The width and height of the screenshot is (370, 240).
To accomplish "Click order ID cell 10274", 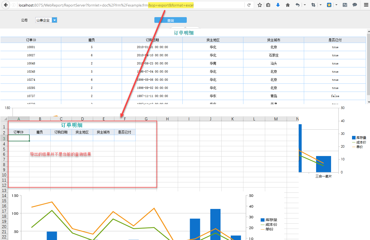I will (31, 80).
